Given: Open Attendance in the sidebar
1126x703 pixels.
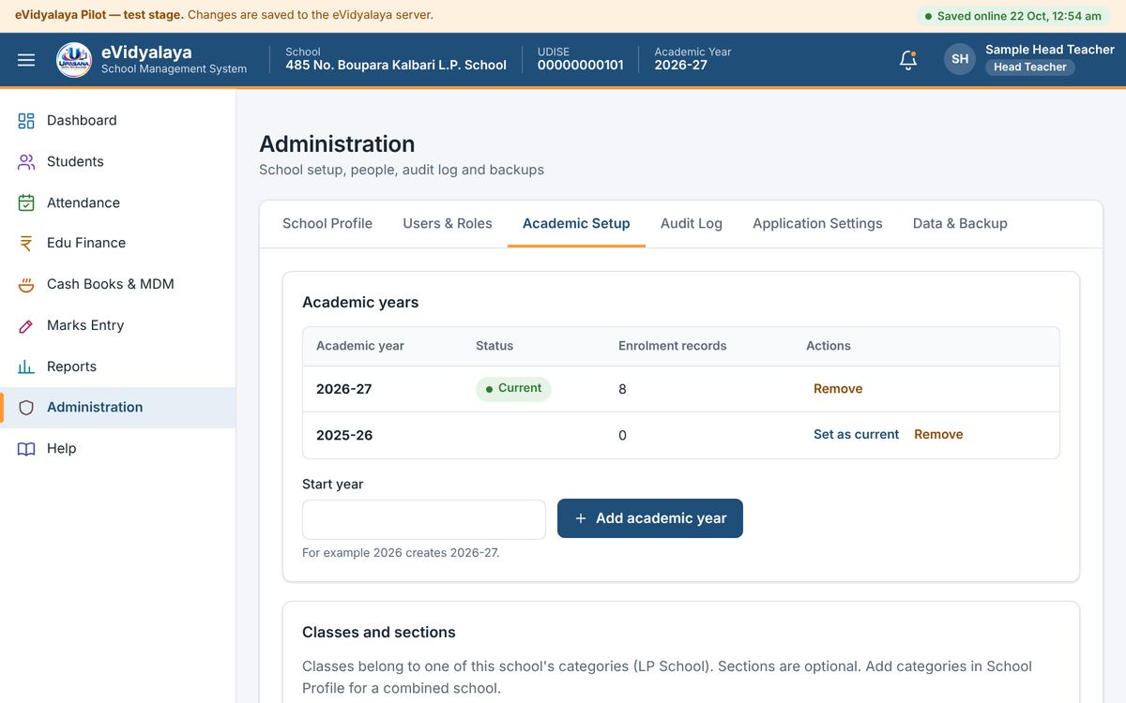Looking at the screenshot, I should tap(117, 202).
